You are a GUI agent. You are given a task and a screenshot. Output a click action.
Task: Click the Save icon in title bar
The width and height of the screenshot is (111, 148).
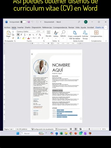click(x=29, y=22)
